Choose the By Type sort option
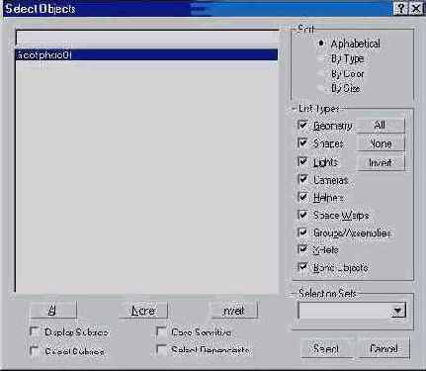Image resolution: width=426 pixels, height=371 pixels. tap(321, 58)
